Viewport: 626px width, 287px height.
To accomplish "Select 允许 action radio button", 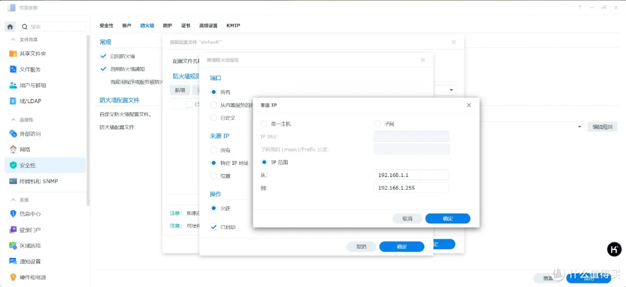I will [x=213, y=208].
